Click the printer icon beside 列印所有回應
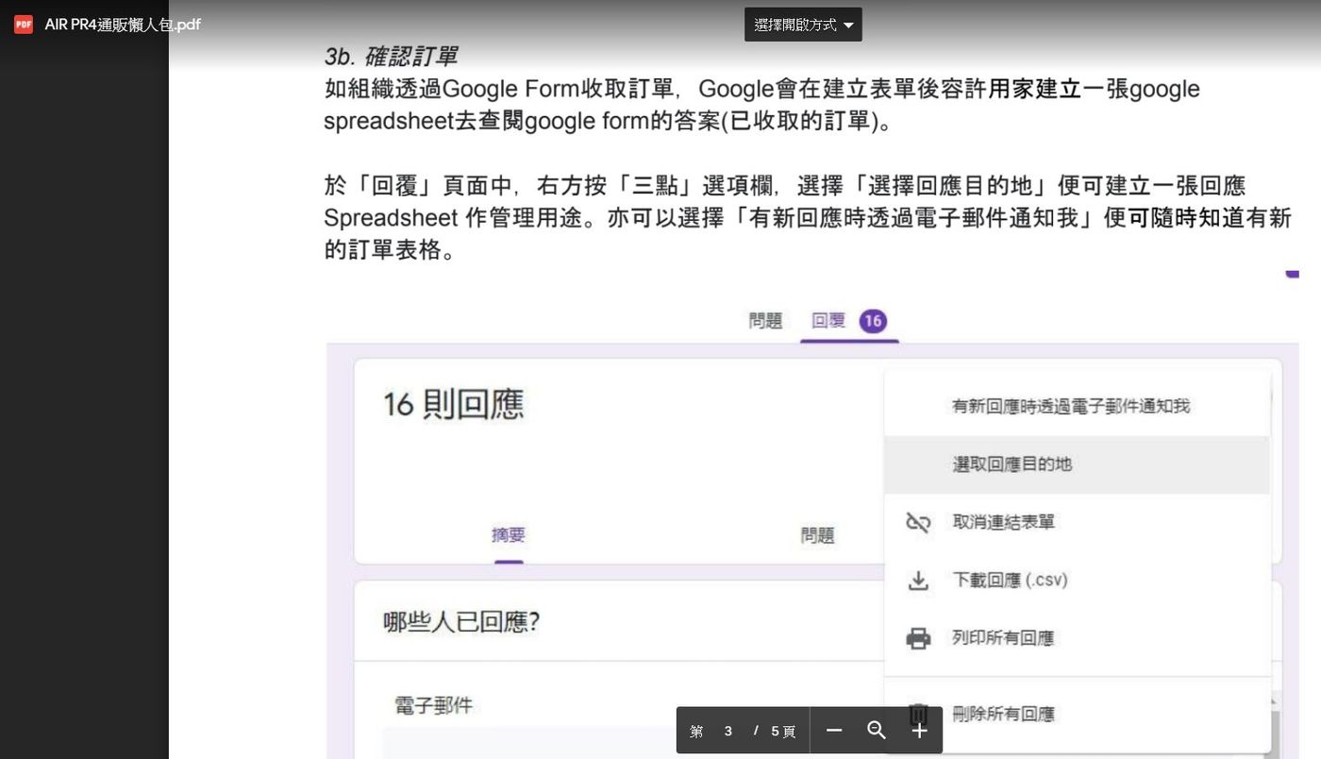Screen dimensions: 1321x759 [918, 638]
